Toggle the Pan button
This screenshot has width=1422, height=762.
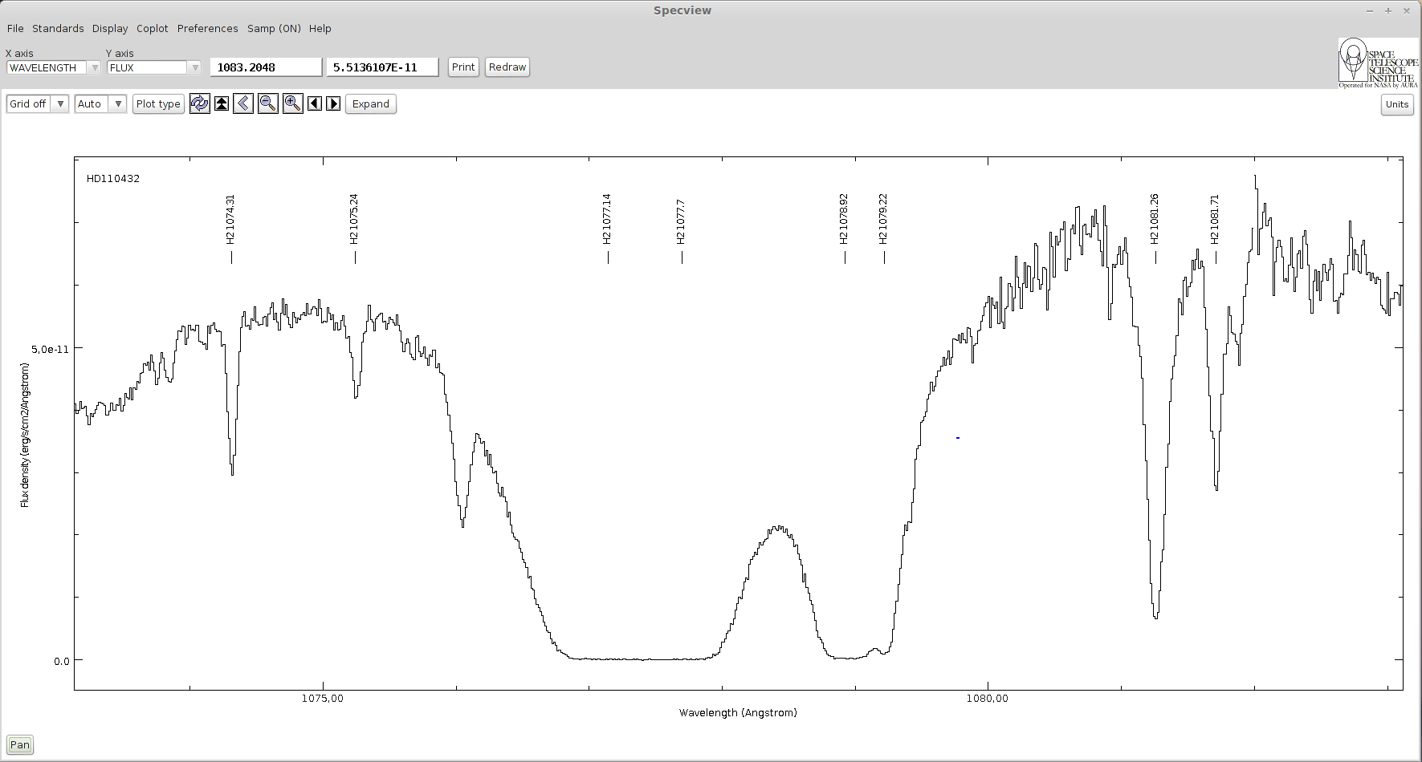pos(20,744)
